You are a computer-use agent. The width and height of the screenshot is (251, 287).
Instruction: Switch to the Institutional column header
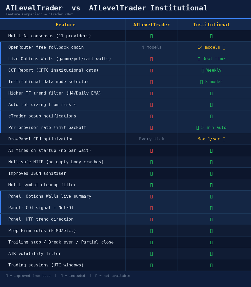[211, 24]
